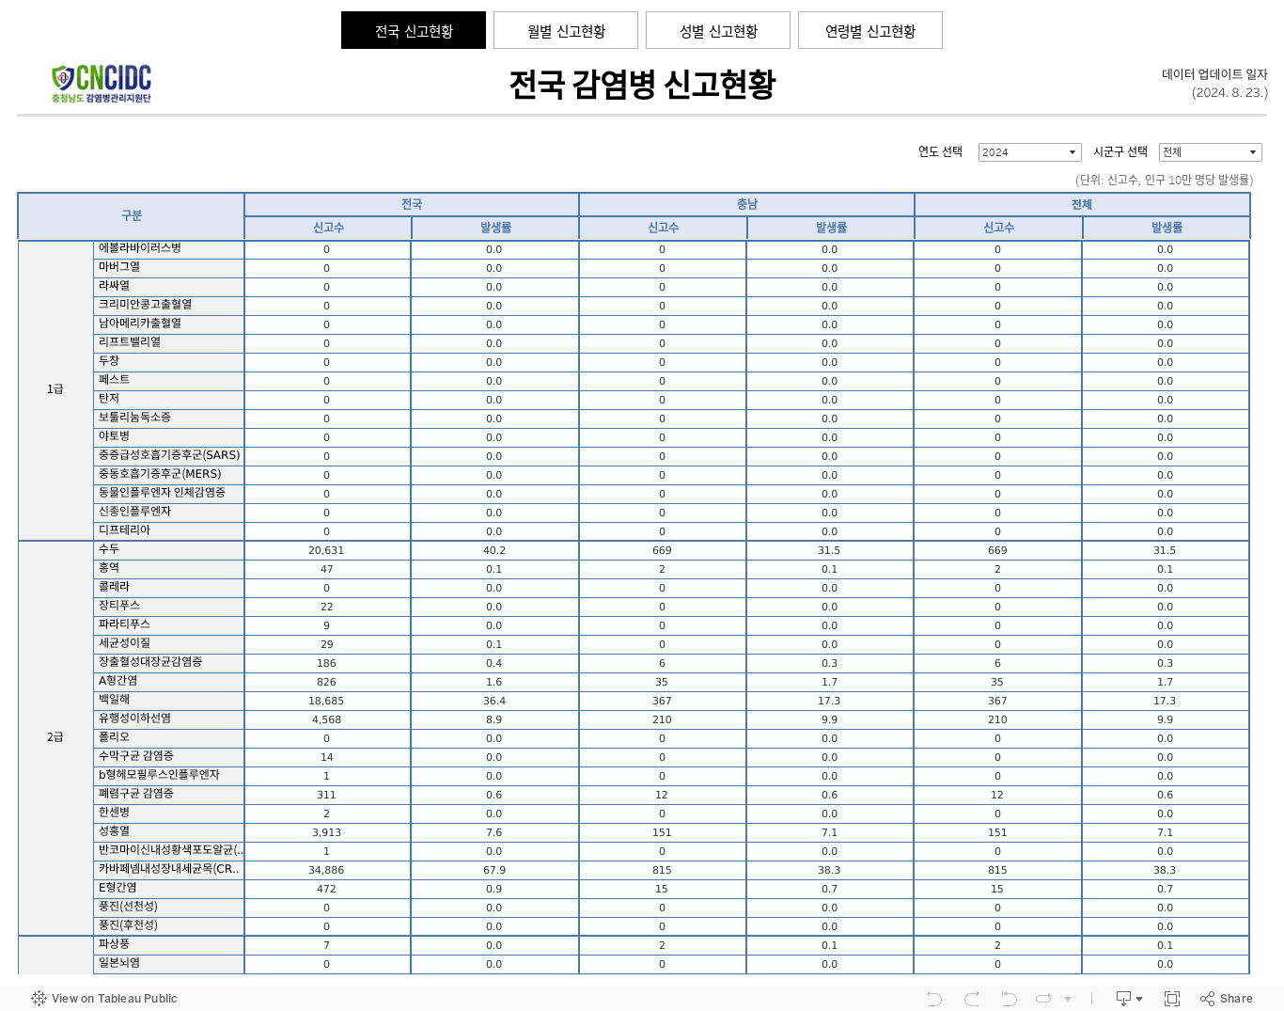Click the 충남 group header
The image size is (1284, 1011).
pyautogui.click(x=747, y=204)
